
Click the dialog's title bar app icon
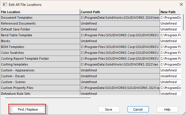(x=5, y=4)
